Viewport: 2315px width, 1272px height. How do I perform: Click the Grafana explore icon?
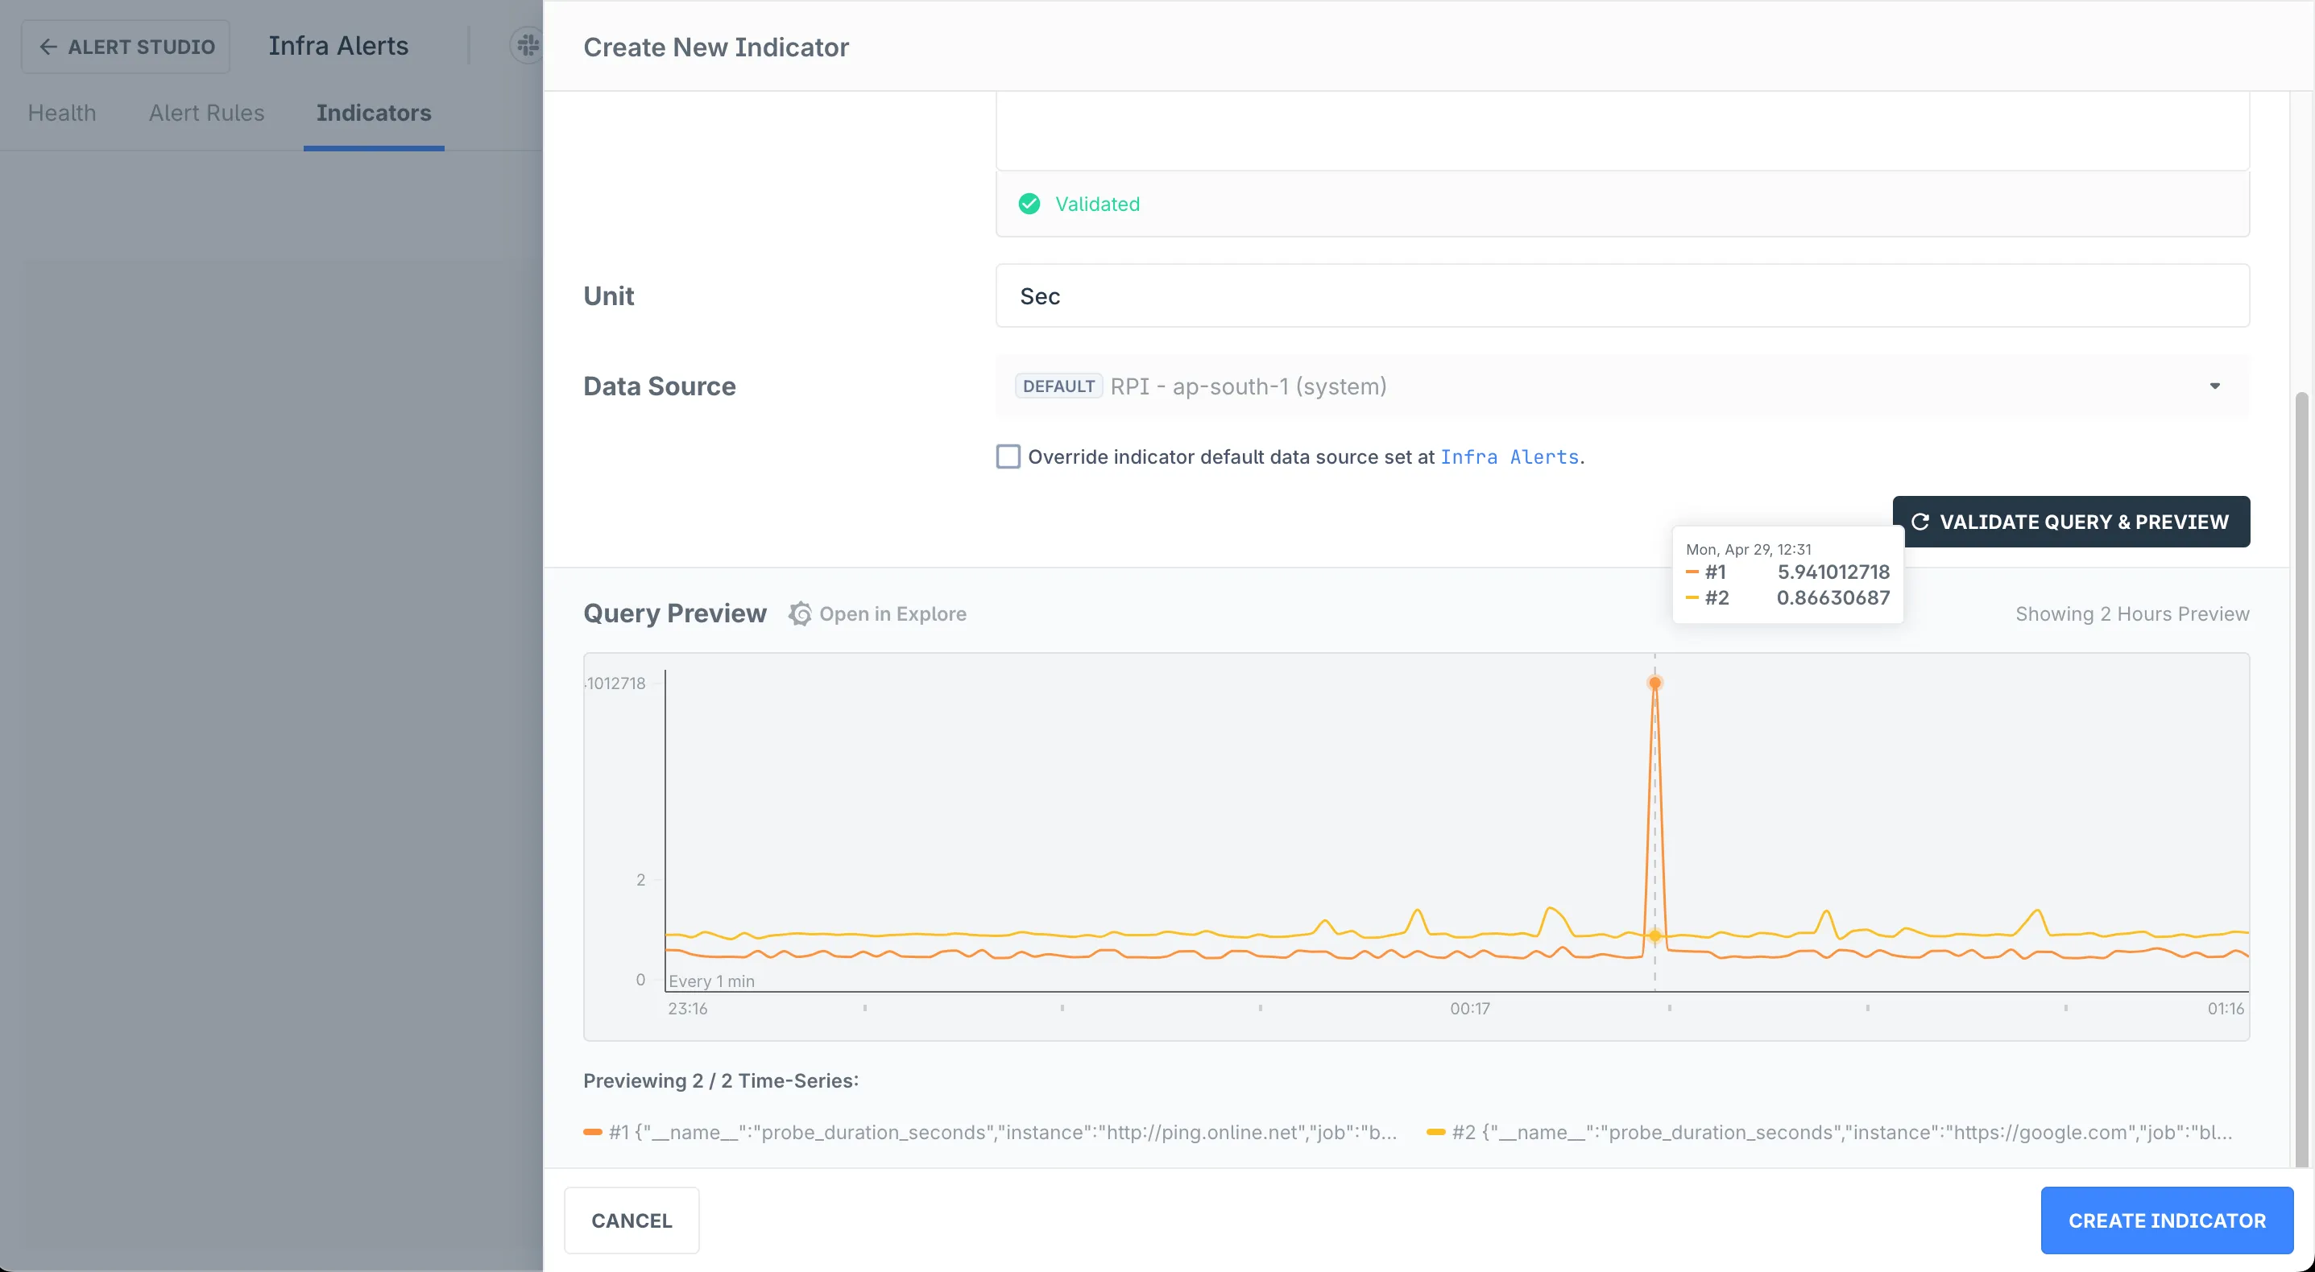click(x=799, y=613)
